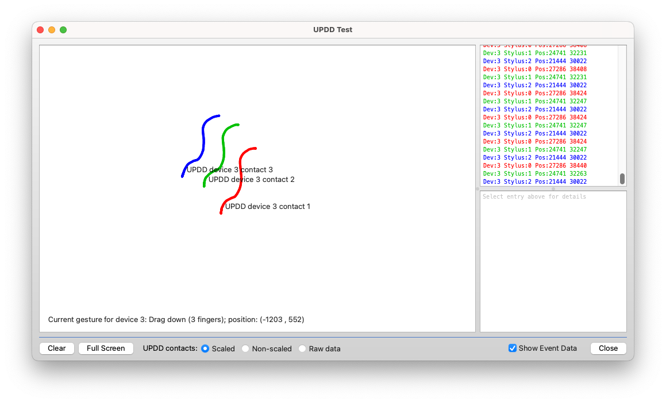Click the event log scrollbar thumb
Viewport: 666px width, 403px height.
pos(622,179)
